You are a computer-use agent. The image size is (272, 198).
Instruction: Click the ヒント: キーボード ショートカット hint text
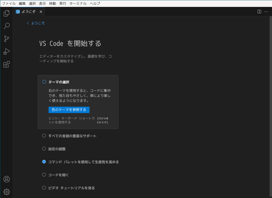[71, 120]
